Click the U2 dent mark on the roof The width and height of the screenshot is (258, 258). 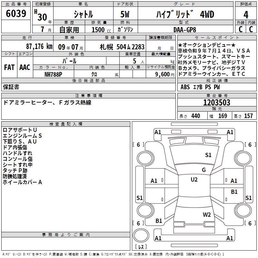tap(194, 180)
